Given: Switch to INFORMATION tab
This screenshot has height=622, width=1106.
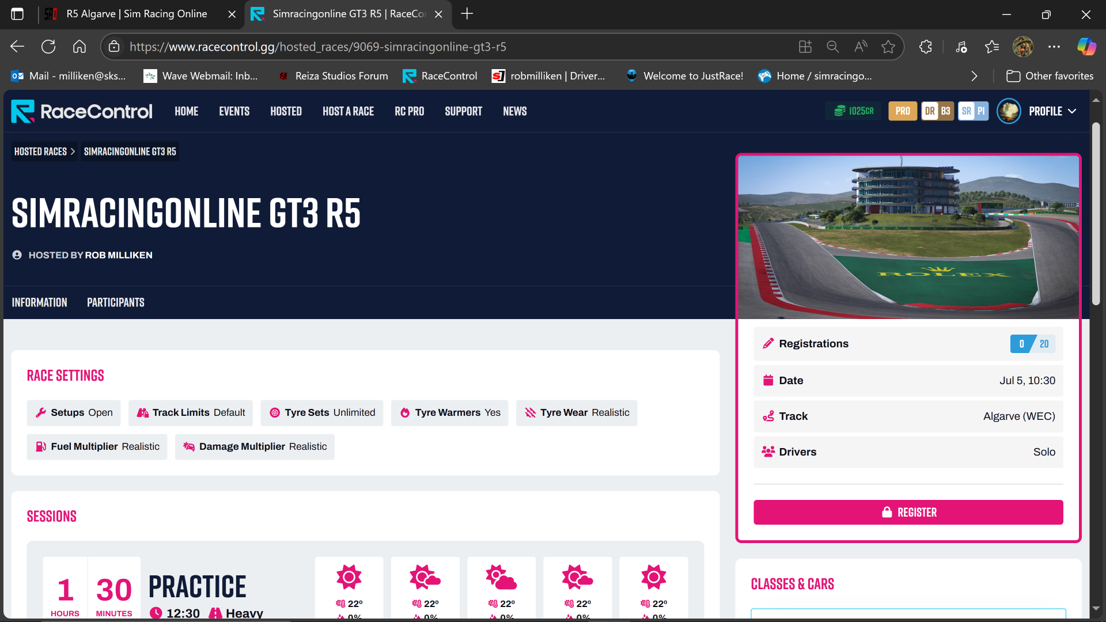Looking at the screenshot, I should pos(40,302).
